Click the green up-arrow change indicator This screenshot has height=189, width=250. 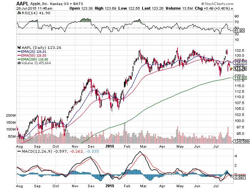232,9
